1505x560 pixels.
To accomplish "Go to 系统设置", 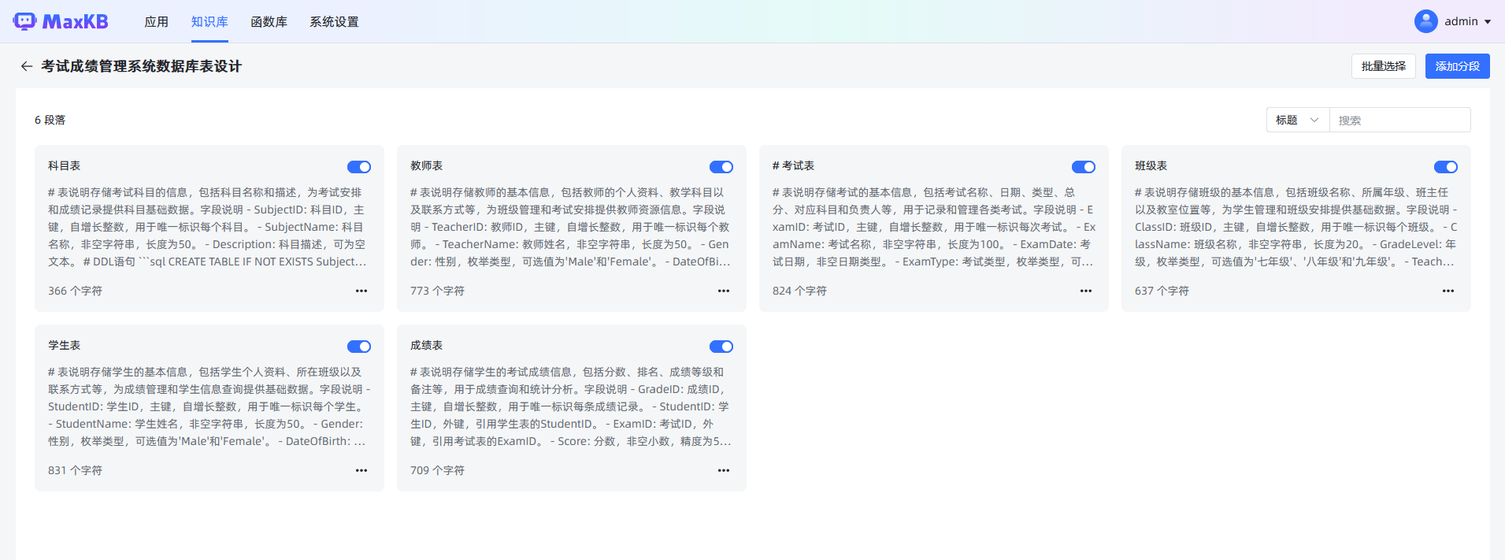I will 334,21.
